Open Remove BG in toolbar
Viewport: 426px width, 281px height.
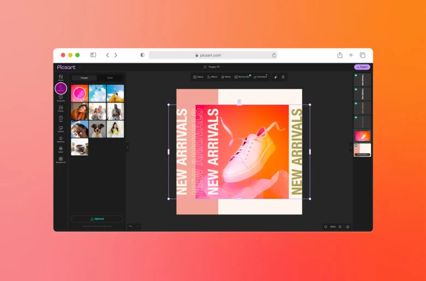pos(242,77)
